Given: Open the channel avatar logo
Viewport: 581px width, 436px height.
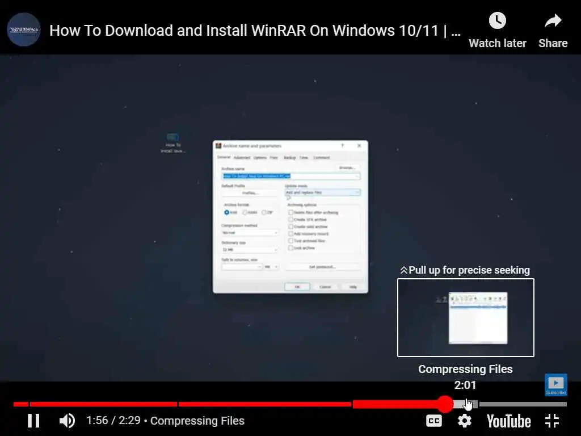Looking at the screenshot, I should click(x=24, y=30).
